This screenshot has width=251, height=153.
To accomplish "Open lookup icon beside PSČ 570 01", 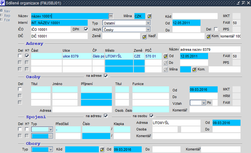I will [166, 56].
